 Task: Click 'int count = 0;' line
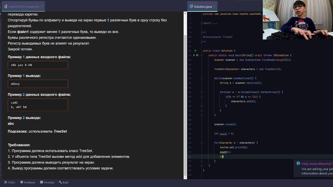coord(224,133)
